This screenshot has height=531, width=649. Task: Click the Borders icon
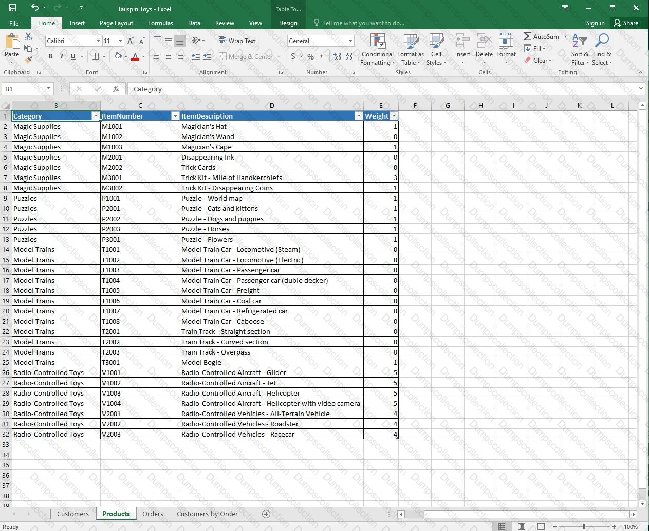click(95, 56)
